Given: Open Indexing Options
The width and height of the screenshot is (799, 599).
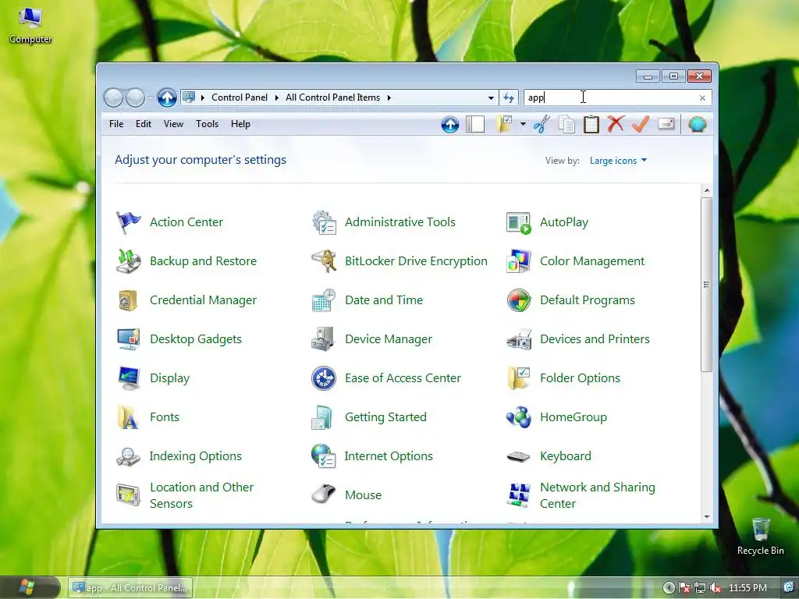Looking at the screenshot, I should tap(179, 456).
